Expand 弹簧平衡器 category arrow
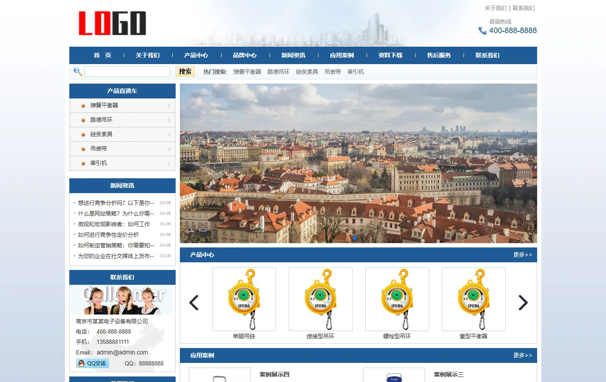Screen dimensions: 606x382 pos(169,106)
